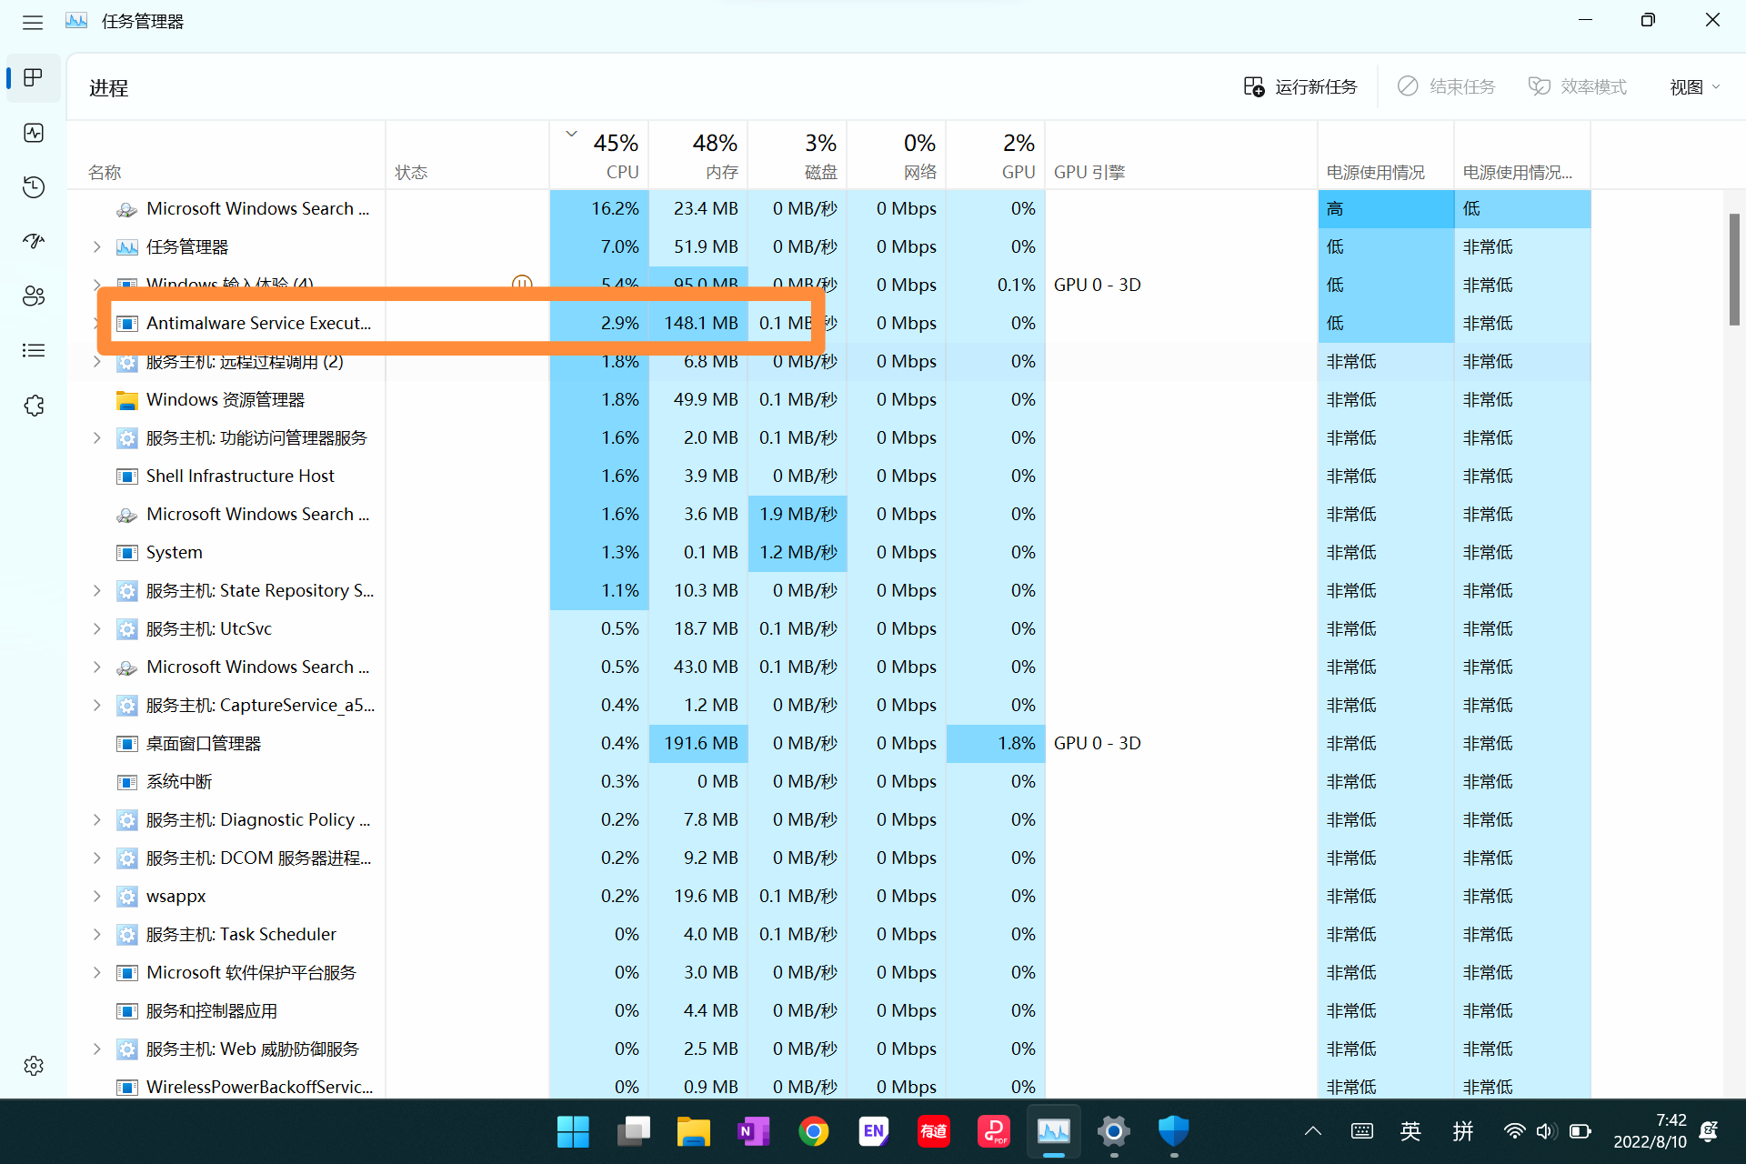The width and height of the screenshot is (1746, 1164).
Task: Open the EN app on taskbar
Action: click(x=873, y=1131)
